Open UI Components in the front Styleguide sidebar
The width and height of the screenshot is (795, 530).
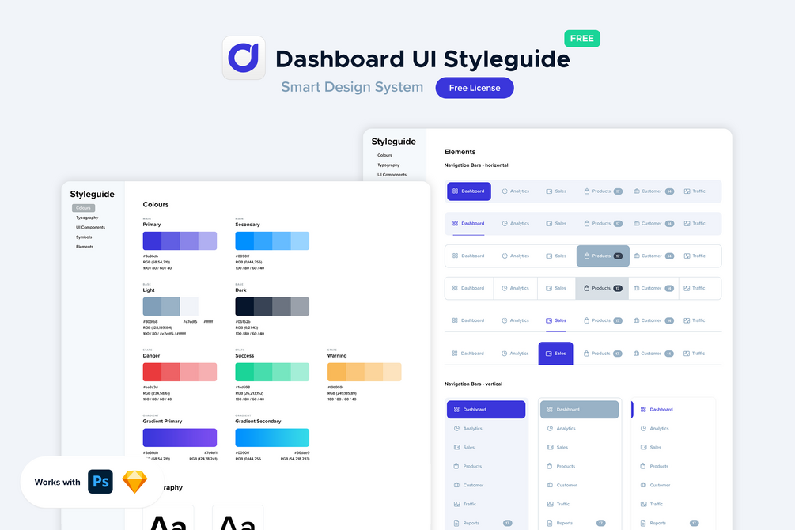(90, 227)
